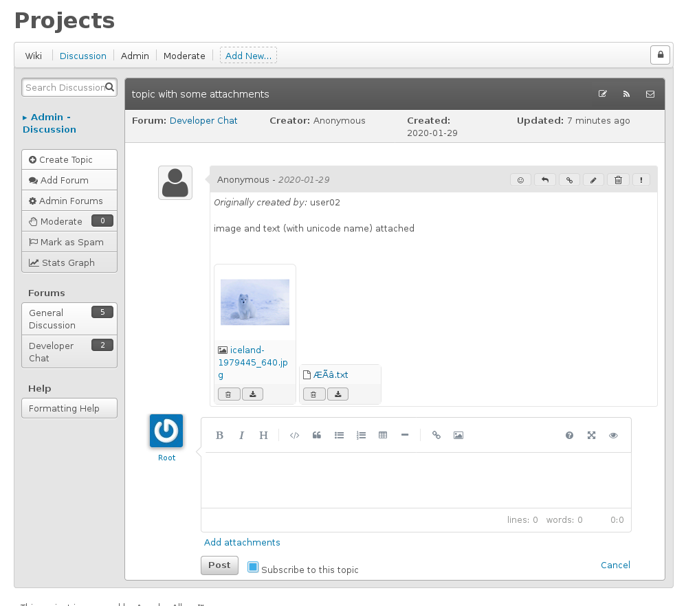Reply to the Anonymous post

click(x=545, y=180)
